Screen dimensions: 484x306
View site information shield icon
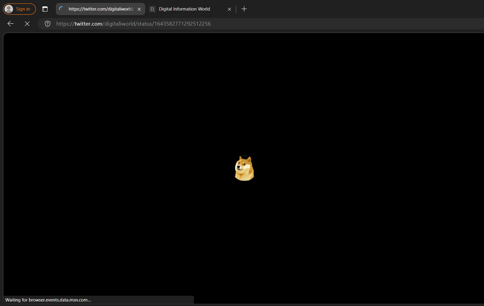click(x=47, y=24)
